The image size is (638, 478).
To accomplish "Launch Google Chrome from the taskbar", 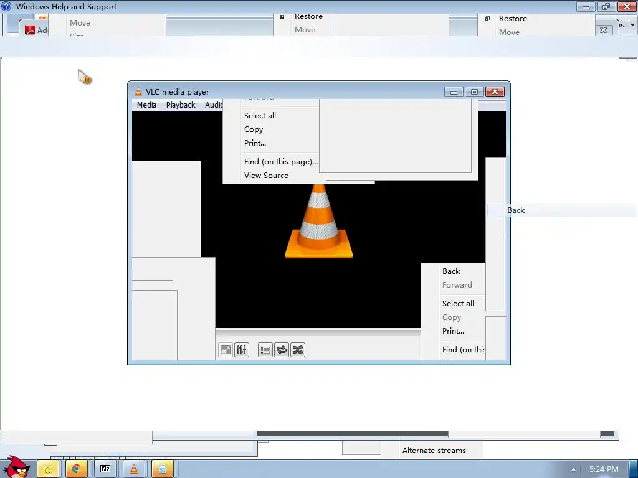I will [x=76, y=469].
